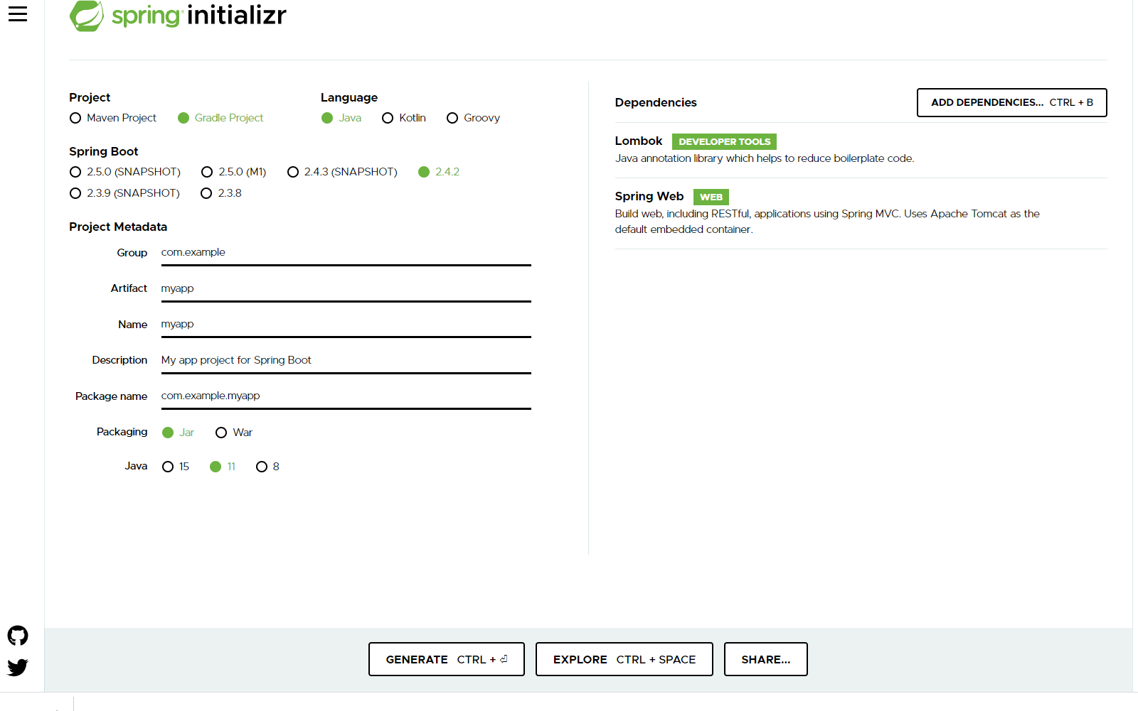Image resolution: width=1138 pixels, height=711 pixels.
Task: Click the Share button
Action: 766,659
